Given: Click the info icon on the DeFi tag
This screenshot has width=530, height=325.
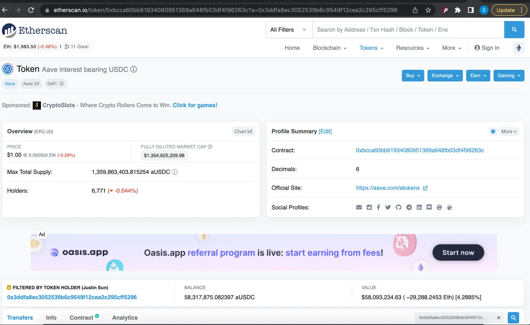Looking at the screenshot, I should (61, 84).
